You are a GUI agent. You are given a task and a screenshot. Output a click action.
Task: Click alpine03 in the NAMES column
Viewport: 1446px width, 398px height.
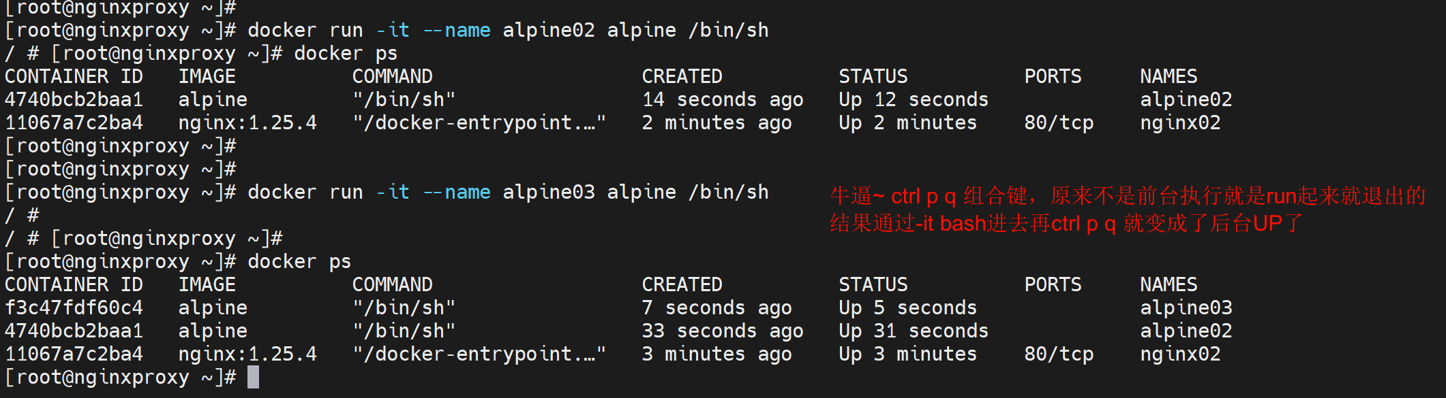coord(1186,308)
